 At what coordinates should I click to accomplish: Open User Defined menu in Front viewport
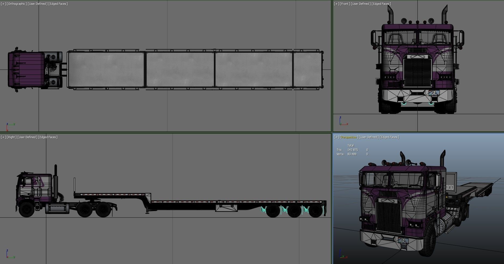point(361,4)
